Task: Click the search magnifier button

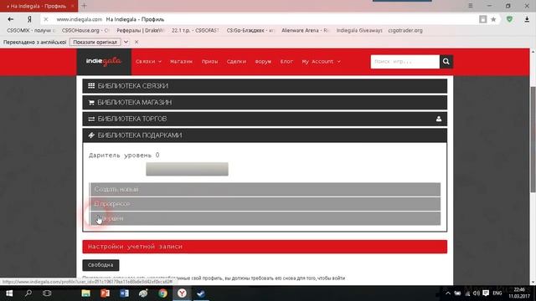Action: 446,61
